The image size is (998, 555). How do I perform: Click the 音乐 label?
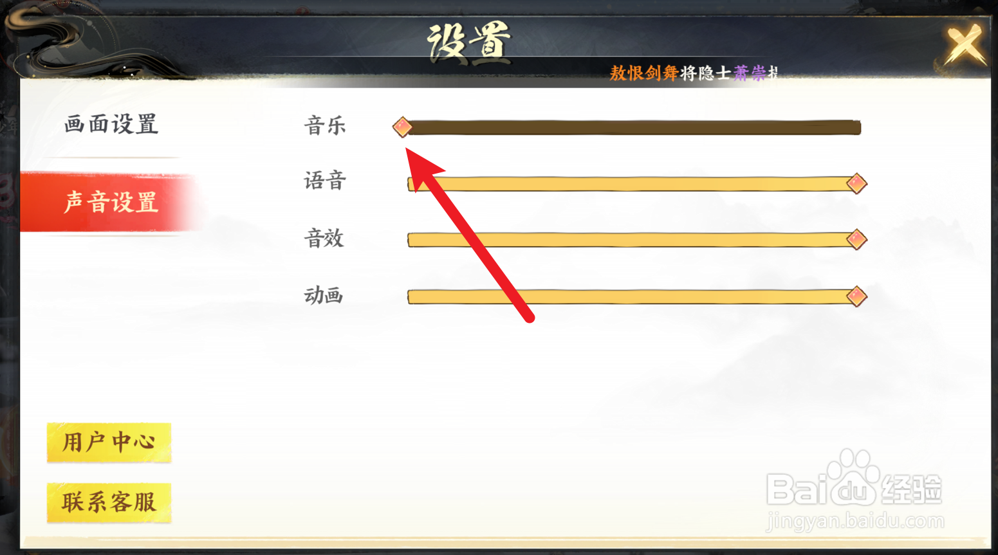coord(325,125)
